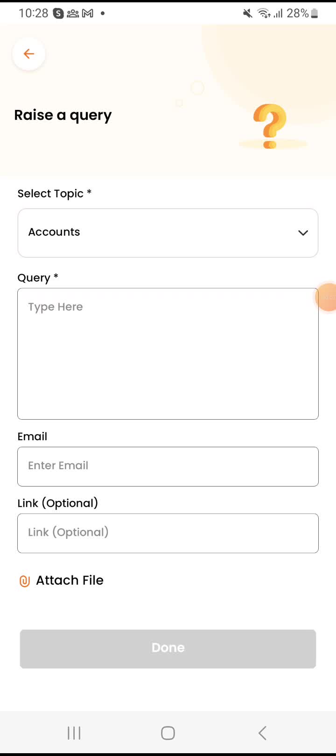Image resolution: width=336 pixels, height=756 pixels.
Task: Choose the Attach File text link
Action: click(70, 580)
